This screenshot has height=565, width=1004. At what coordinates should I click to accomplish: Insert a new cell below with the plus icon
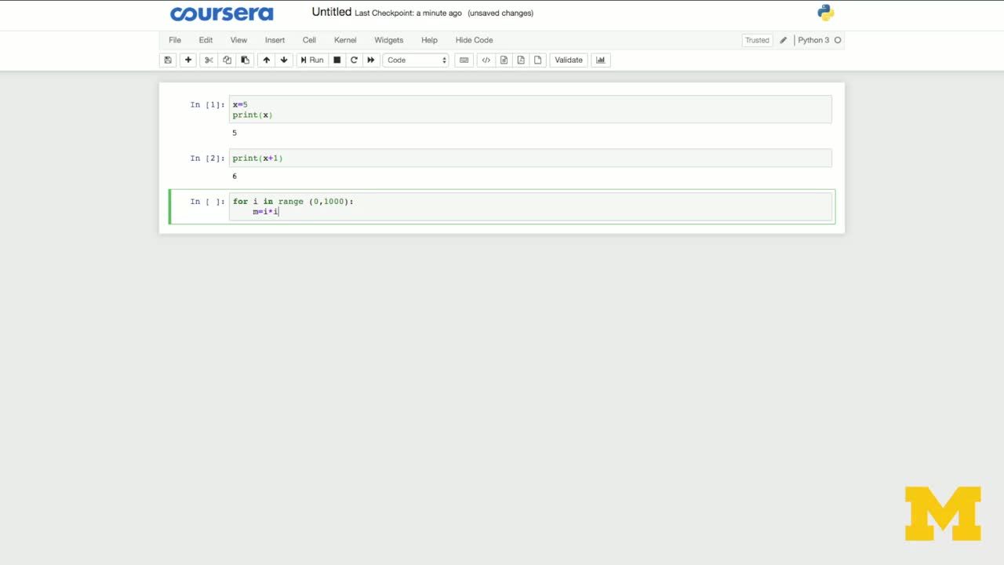click(188, 60)
